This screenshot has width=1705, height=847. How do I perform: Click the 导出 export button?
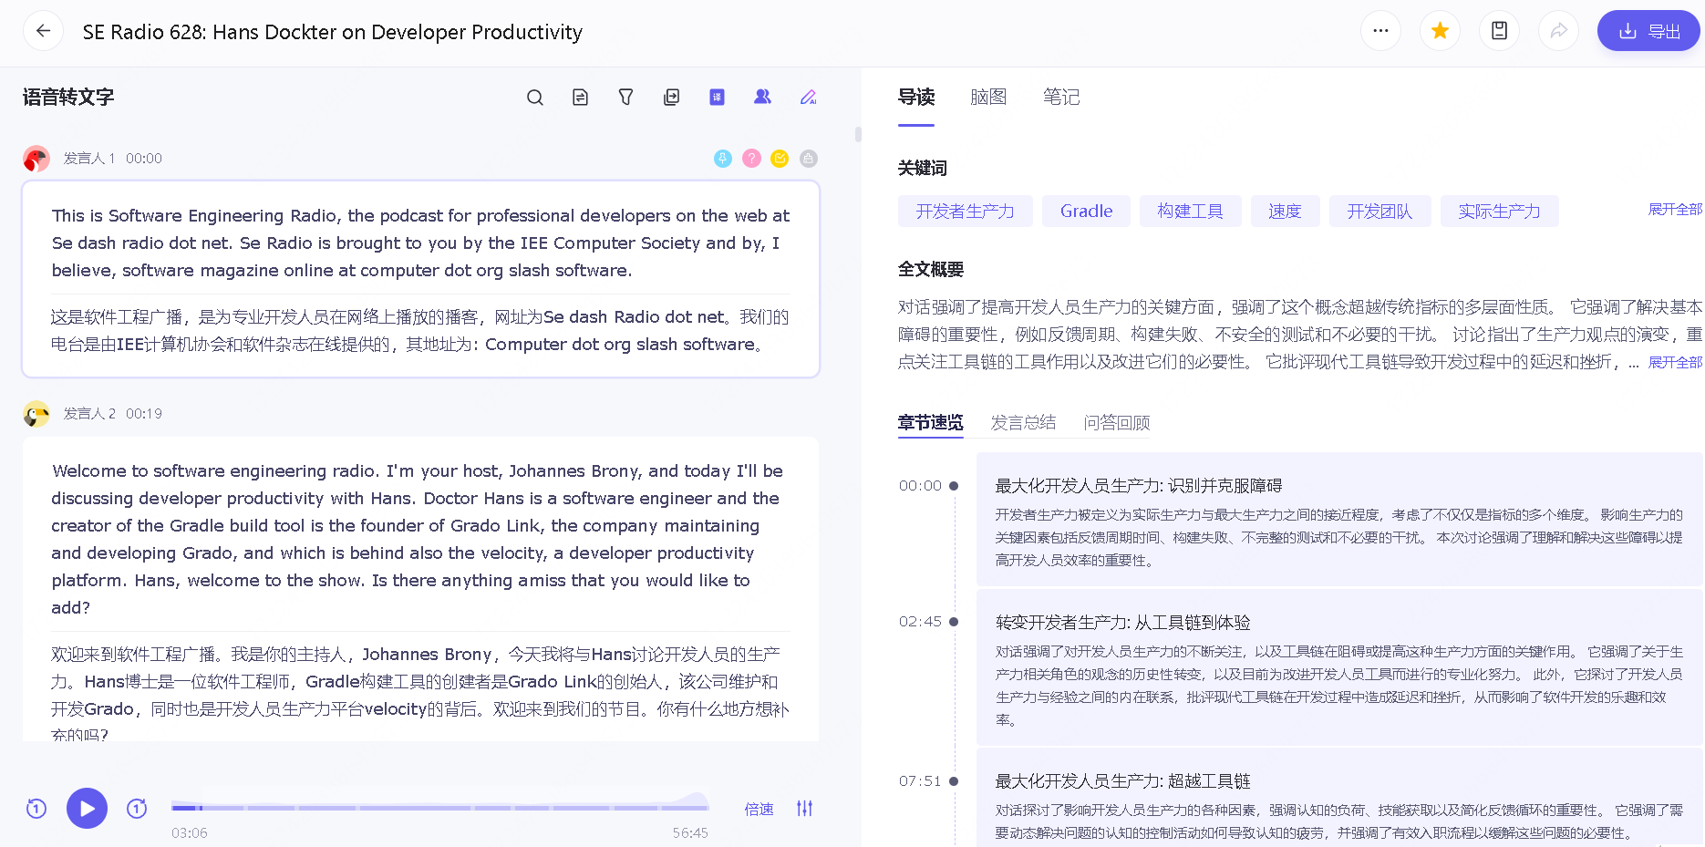pos(1648,31)
